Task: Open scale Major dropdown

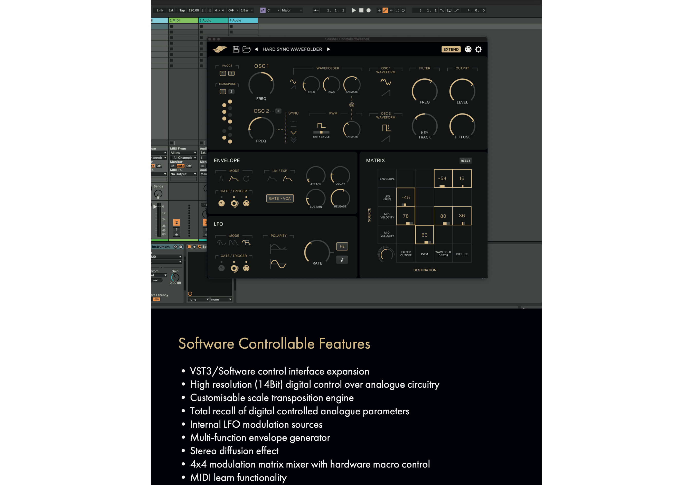Action: (x=292, y=10)
